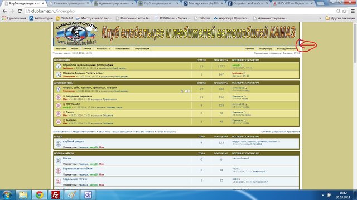Viewport: 357px width, 200px height.
Task: Show hidden system tray icons arrow
Action: point(323,195)
